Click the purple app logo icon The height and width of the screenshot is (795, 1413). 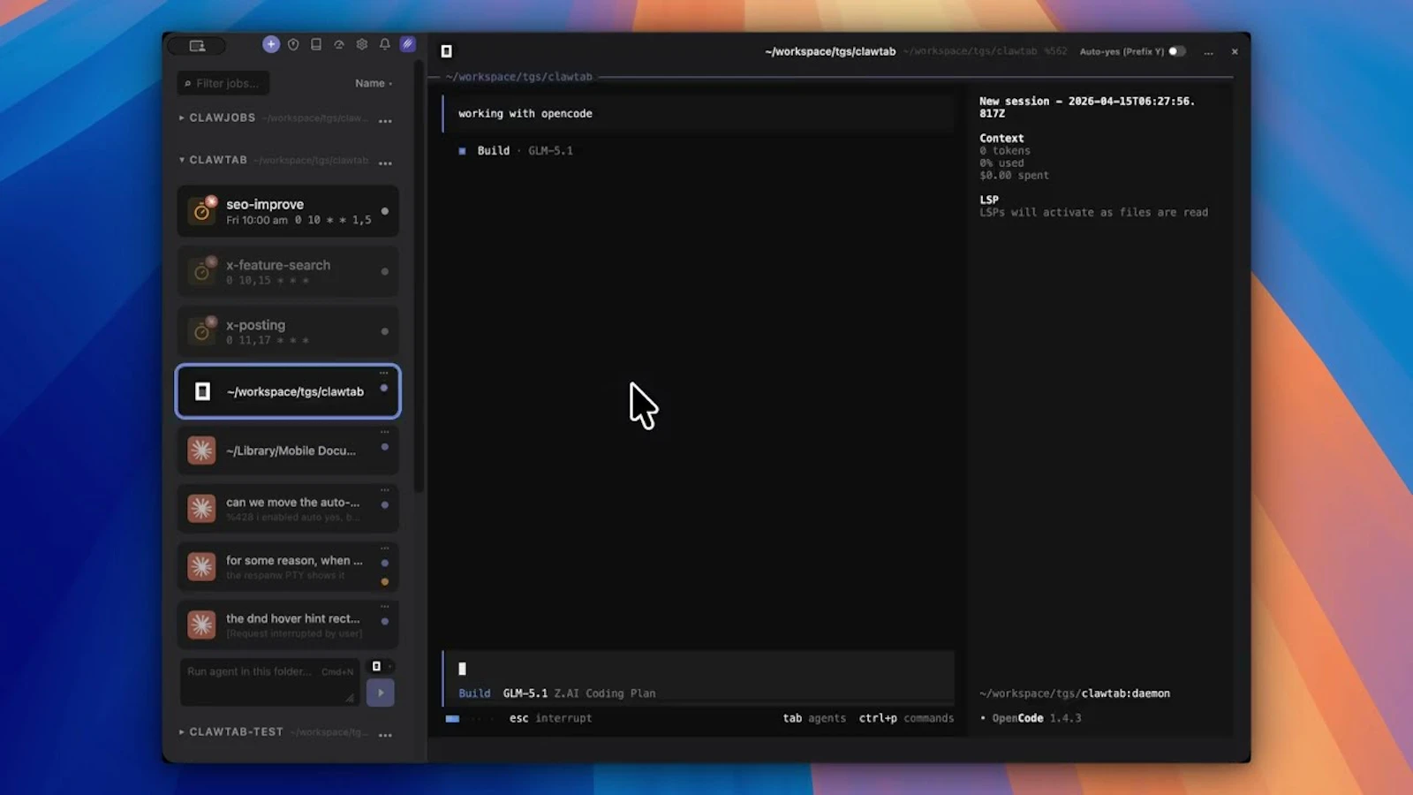click(x=408, y=45)
